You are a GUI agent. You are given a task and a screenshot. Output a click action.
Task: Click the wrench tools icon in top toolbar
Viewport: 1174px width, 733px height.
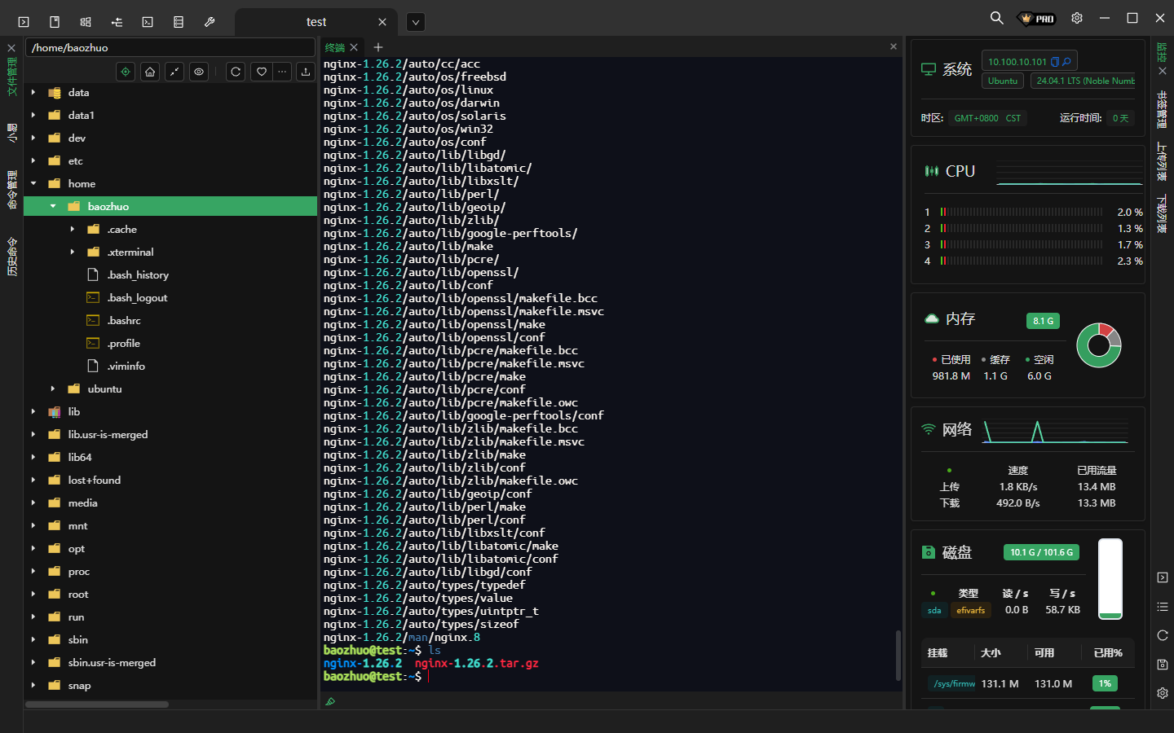(x=210, y=22)
